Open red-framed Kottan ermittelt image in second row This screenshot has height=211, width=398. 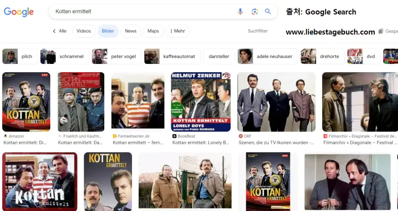click(40, 182)
